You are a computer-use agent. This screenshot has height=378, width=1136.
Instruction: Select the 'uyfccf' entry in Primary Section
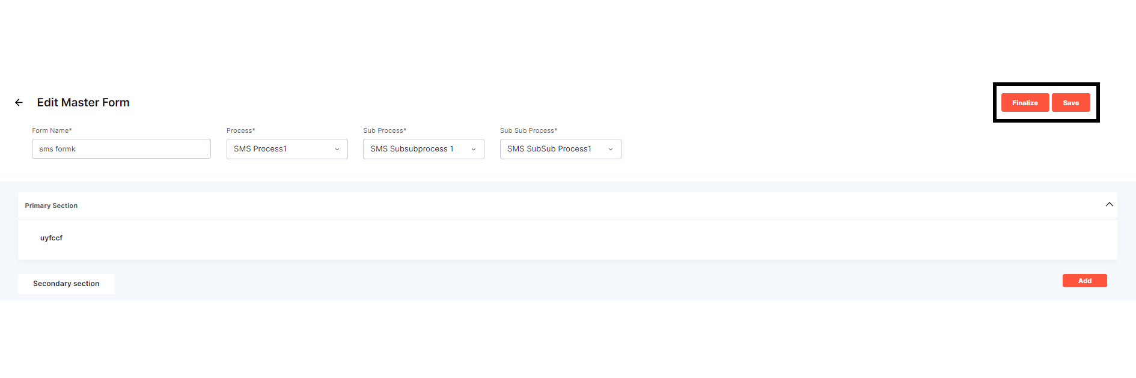51,238
